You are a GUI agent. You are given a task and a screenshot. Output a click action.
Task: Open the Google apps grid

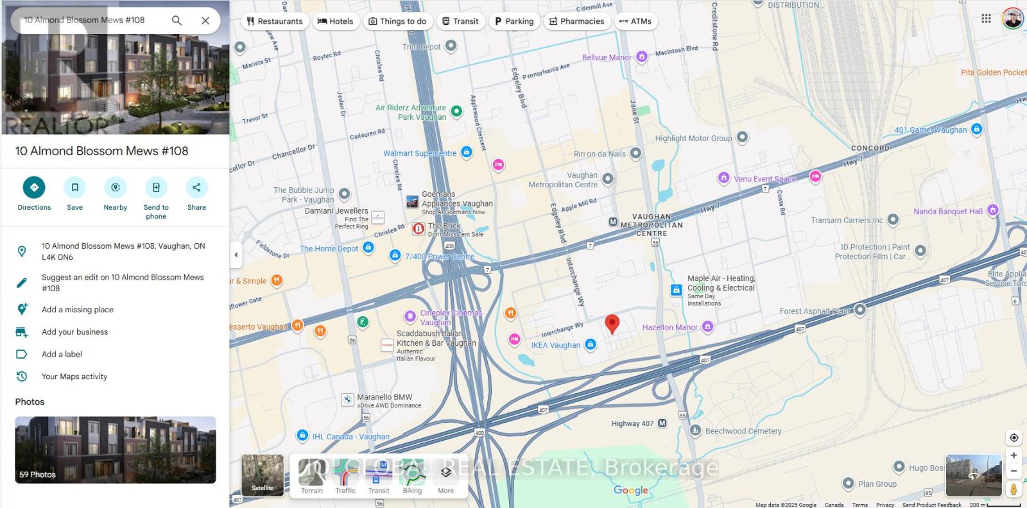(x=986, y=19)
